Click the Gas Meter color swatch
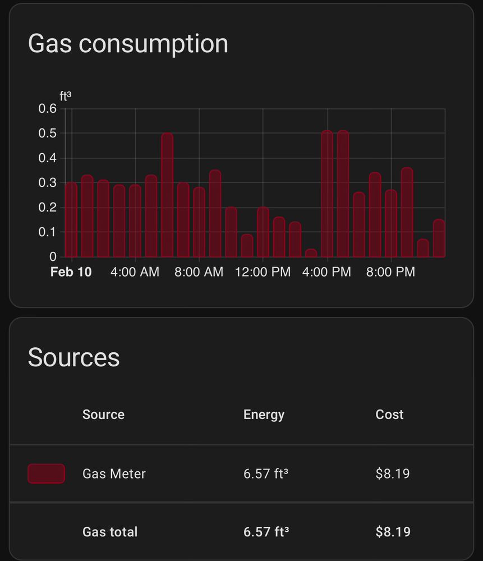Image resolution: width=483 pixels, height=561 pixels. pos(46,473)
